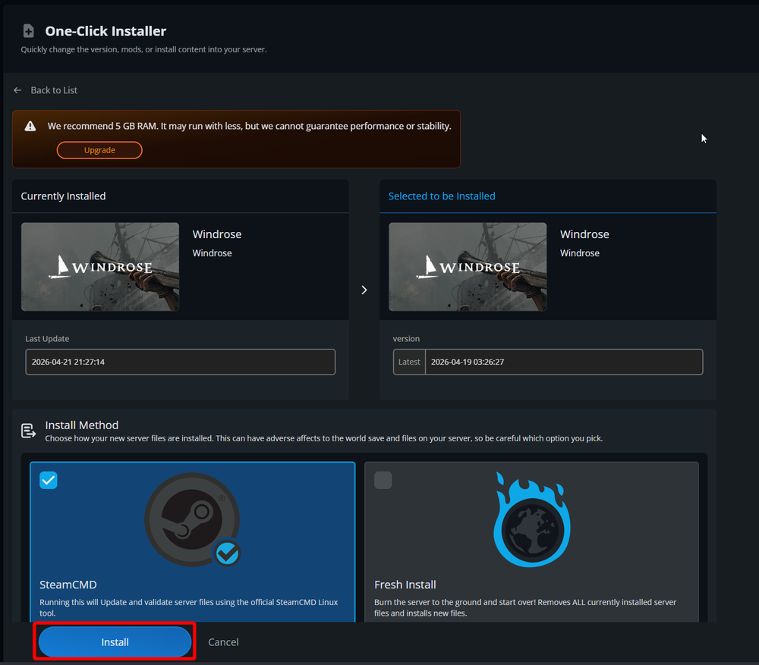Select the Currently Installed section header
Viewport: 759px width, 665px height.
63,196
